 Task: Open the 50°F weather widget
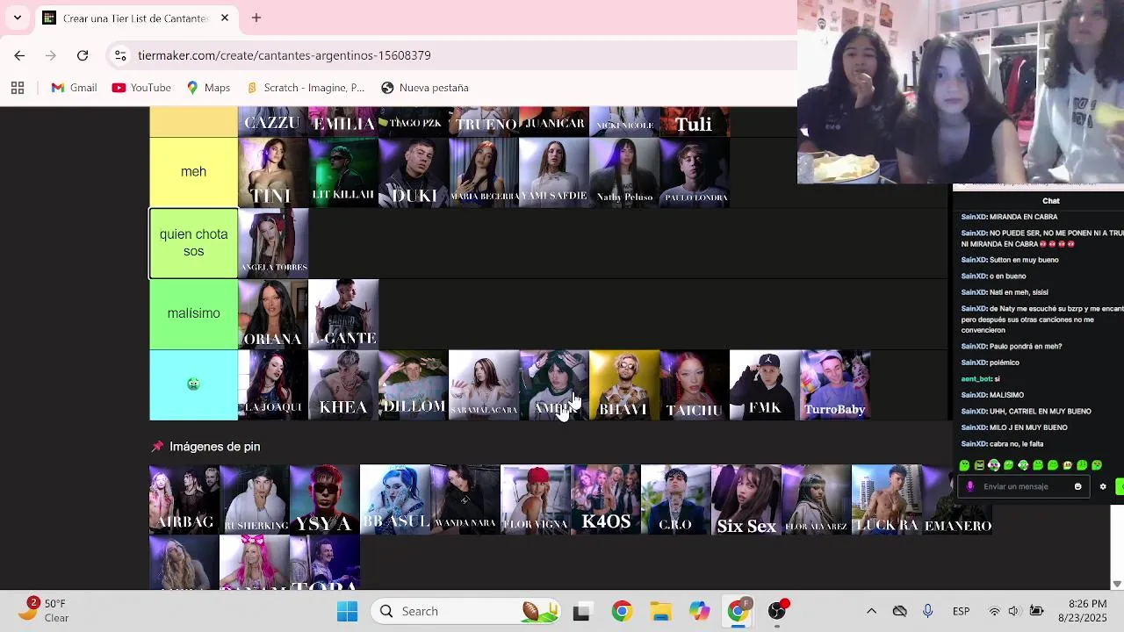click(44, 610)
